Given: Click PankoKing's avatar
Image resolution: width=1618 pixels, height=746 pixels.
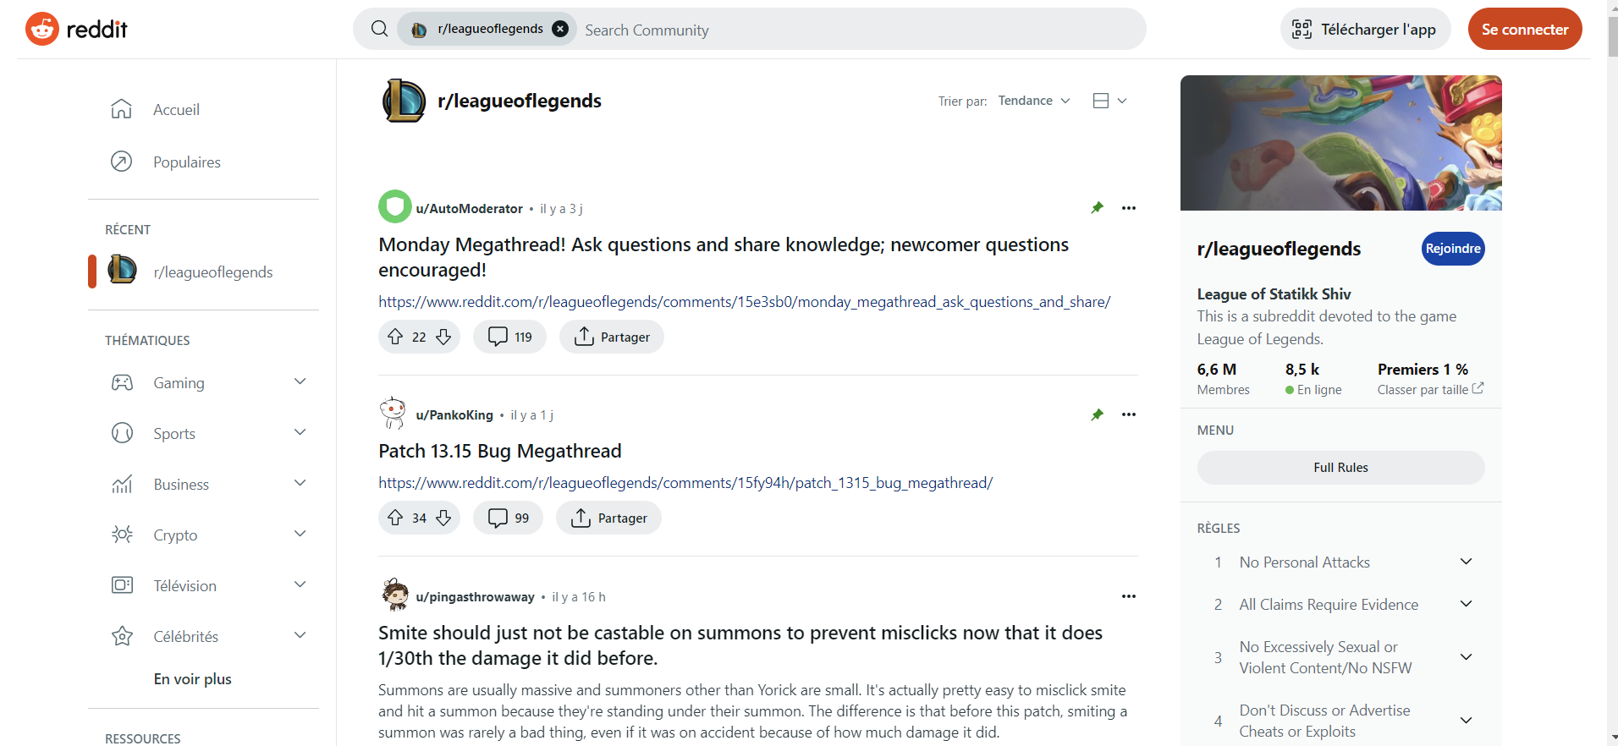Looking at the screenshot, I should 393,413.
